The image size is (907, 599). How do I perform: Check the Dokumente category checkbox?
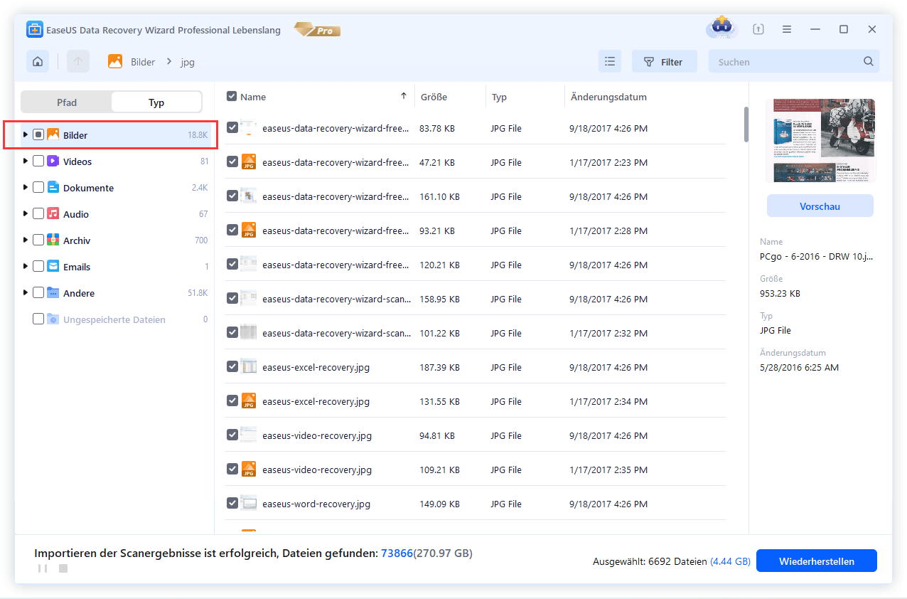tap(38, 188)
